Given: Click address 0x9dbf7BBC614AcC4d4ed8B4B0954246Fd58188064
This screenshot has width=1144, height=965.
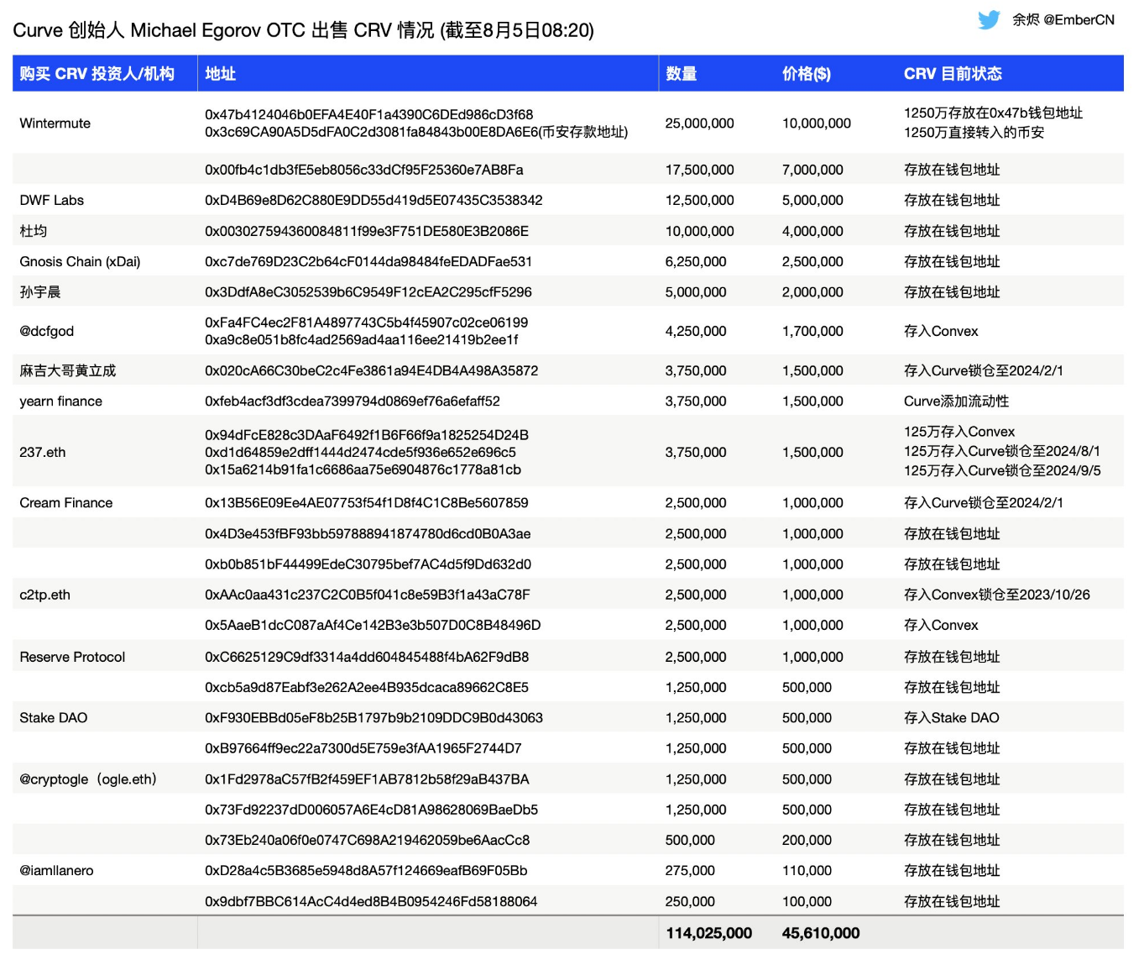Looking at the screenshot, I should coord(371,901).
